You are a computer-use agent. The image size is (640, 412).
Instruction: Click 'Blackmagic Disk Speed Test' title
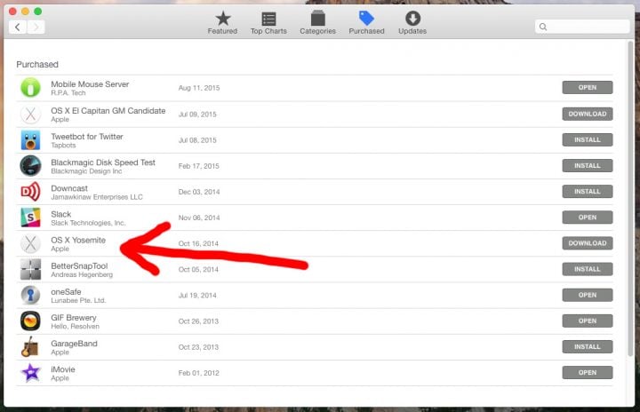[103, 162]
